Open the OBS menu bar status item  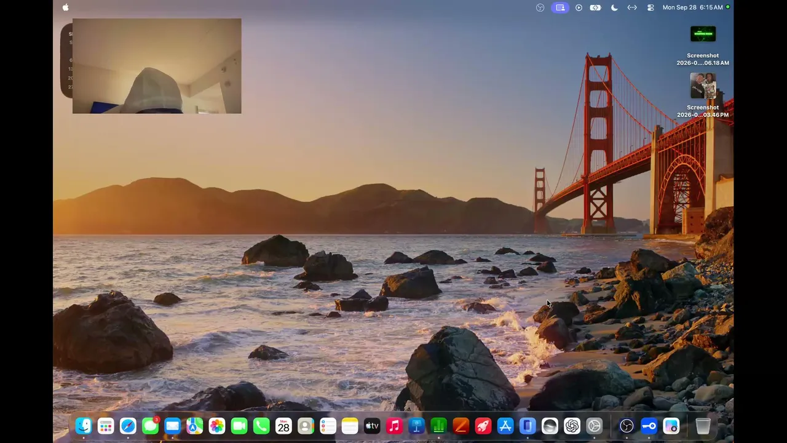pyautogui.click(x=540, y=7)
